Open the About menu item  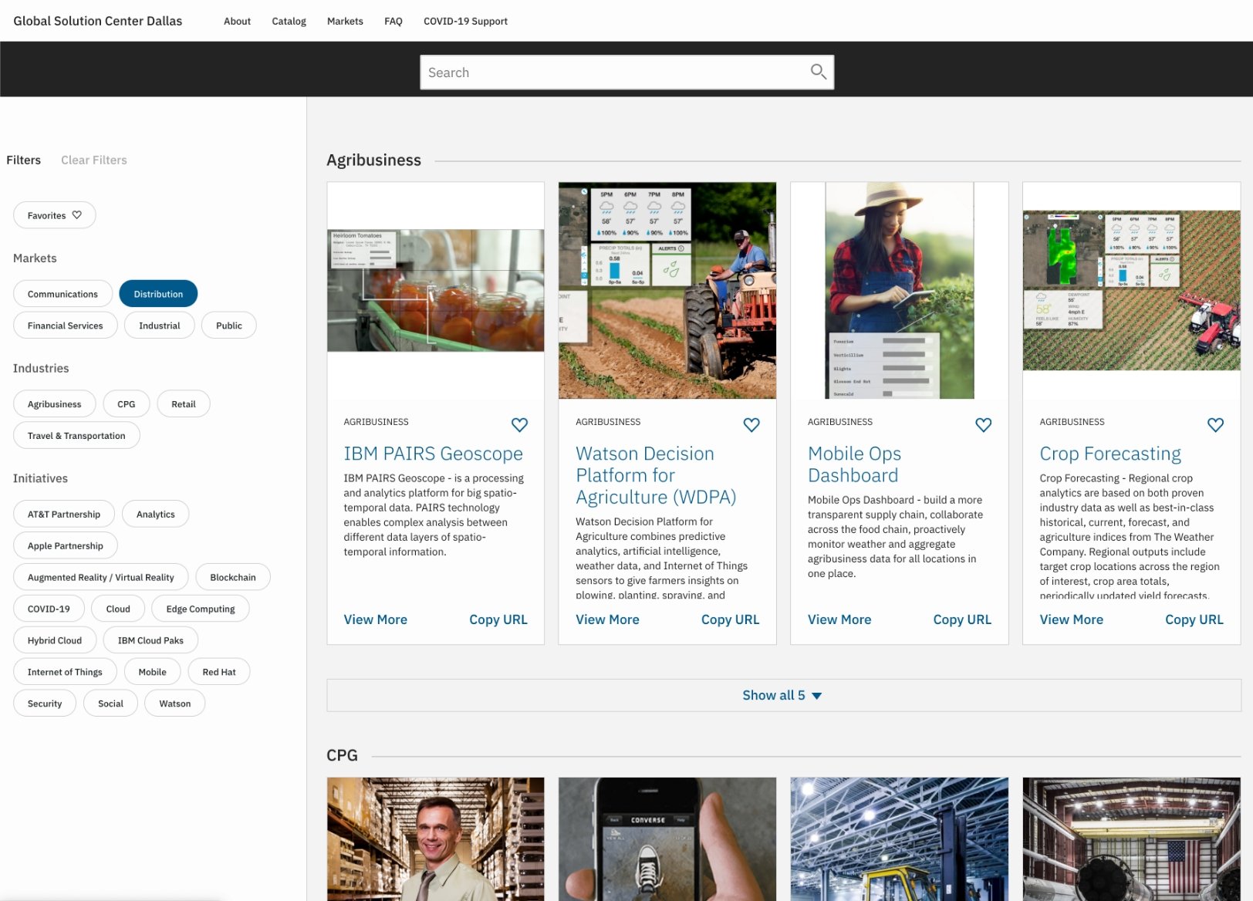(237, 21)
